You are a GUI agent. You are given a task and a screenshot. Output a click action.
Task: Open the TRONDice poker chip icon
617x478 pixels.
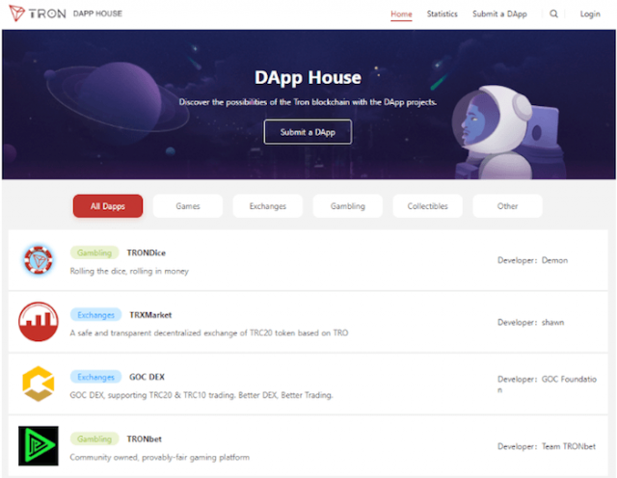tap(39, 260)
